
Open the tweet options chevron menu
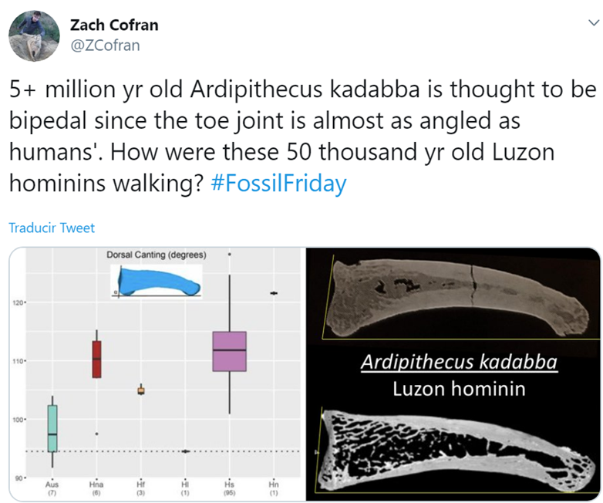(x=593, y=24)
